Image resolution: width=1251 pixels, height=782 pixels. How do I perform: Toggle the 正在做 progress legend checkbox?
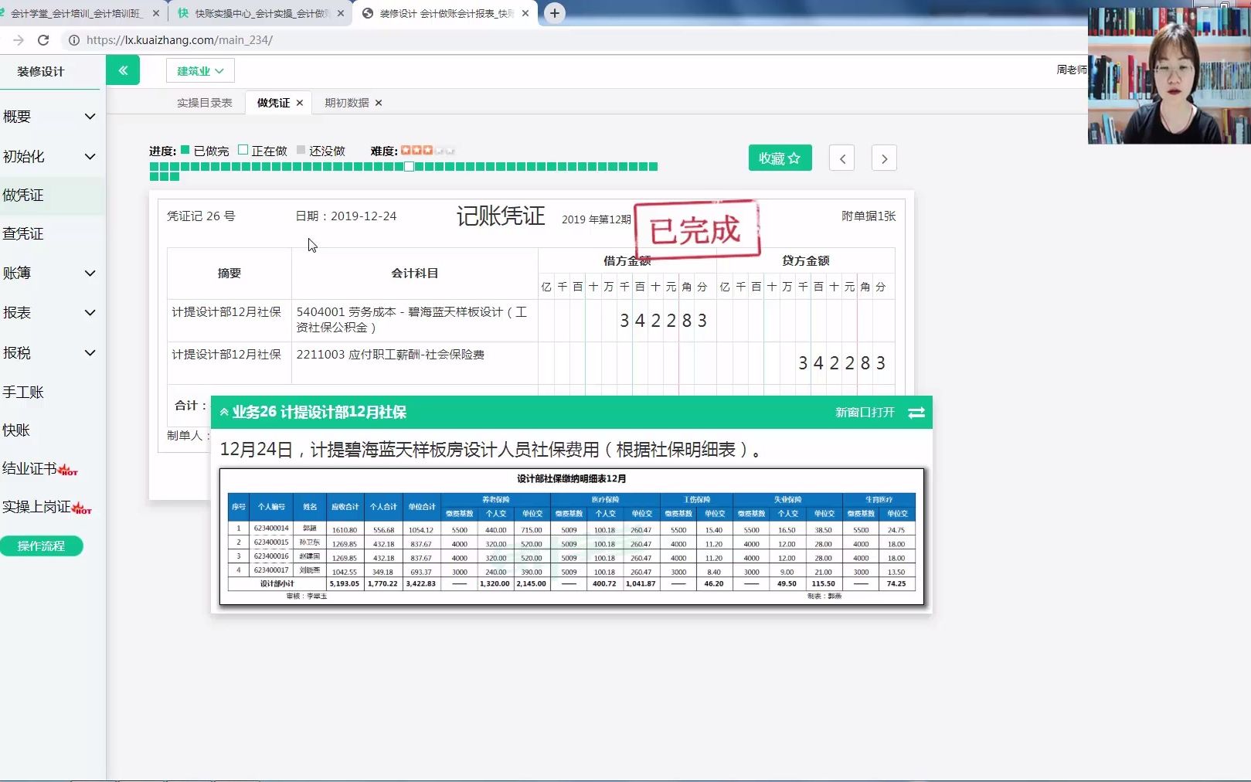[243, 151]
